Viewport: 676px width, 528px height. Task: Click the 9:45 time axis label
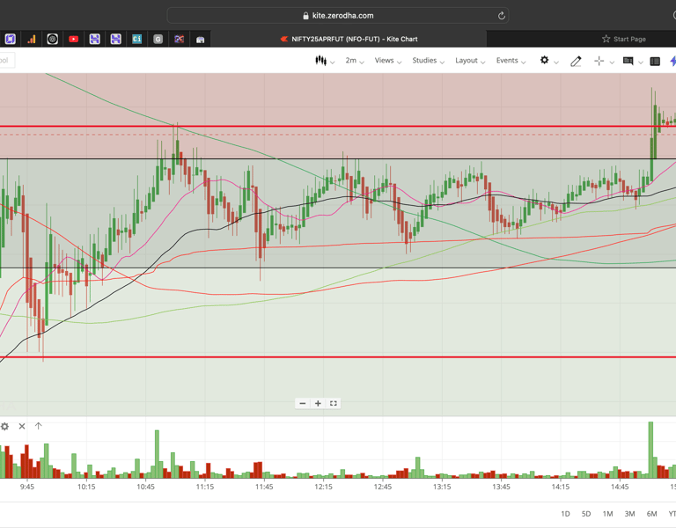click(x=26, y=487)
